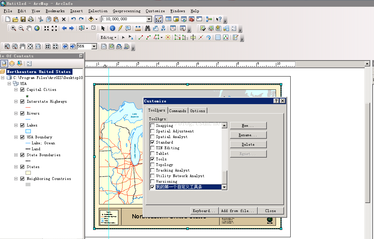Open the layout zoom percent dropdown
Screen dimensions: 374x239
tap(94, 46)
